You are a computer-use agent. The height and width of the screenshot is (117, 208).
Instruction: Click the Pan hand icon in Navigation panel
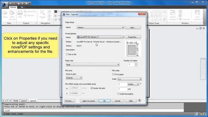[x=49, y=12]
